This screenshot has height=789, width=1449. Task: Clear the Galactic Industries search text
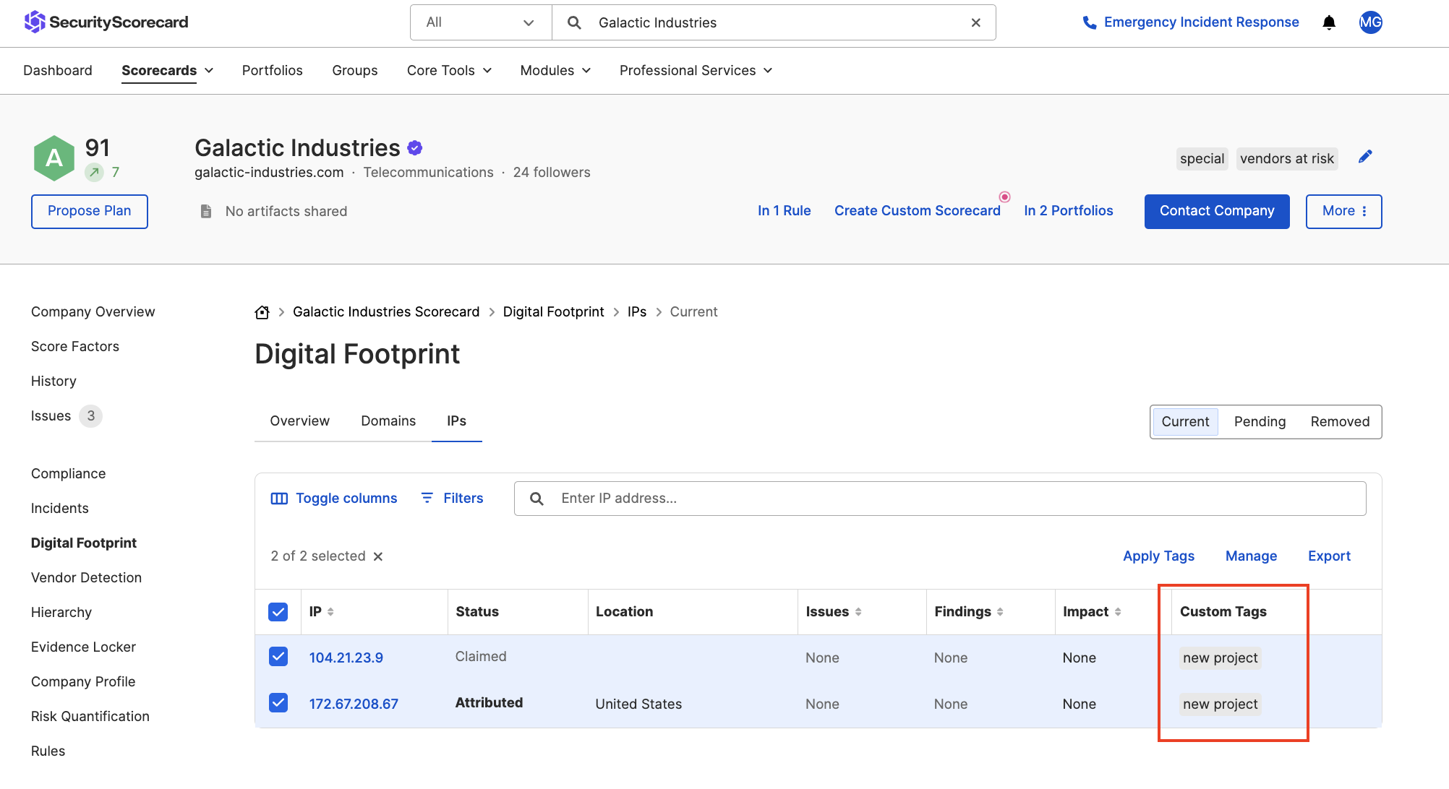tap(975, 22)
